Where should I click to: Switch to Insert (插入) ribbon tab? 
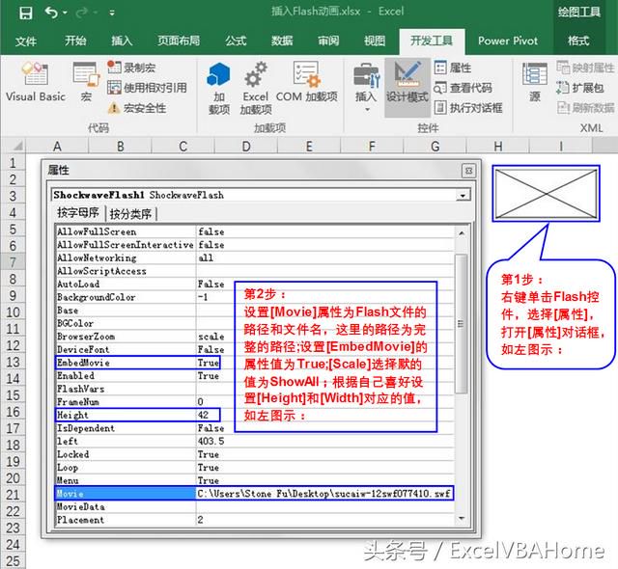(122, 41)
